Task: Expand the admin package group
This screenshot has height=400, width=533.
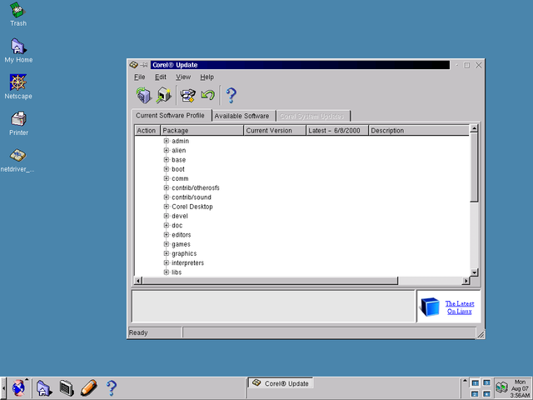Action: coord(167,141)
